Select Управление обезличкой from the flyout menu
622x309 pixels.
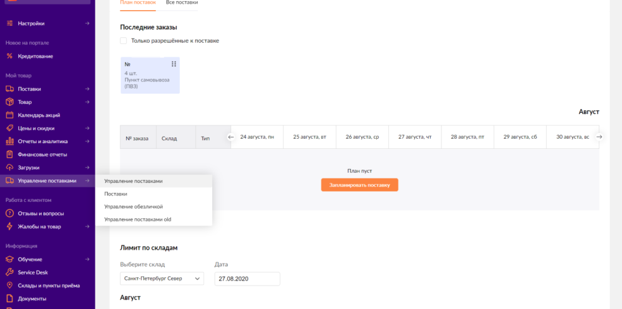click(x=133, y=207)
